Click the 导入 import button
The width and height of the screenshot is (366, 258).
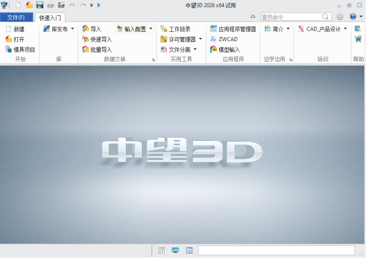(x=92, y=29)
